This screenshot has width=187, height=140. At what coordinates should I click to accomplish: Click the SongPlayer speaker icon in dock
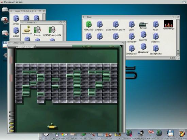[141, 133]
